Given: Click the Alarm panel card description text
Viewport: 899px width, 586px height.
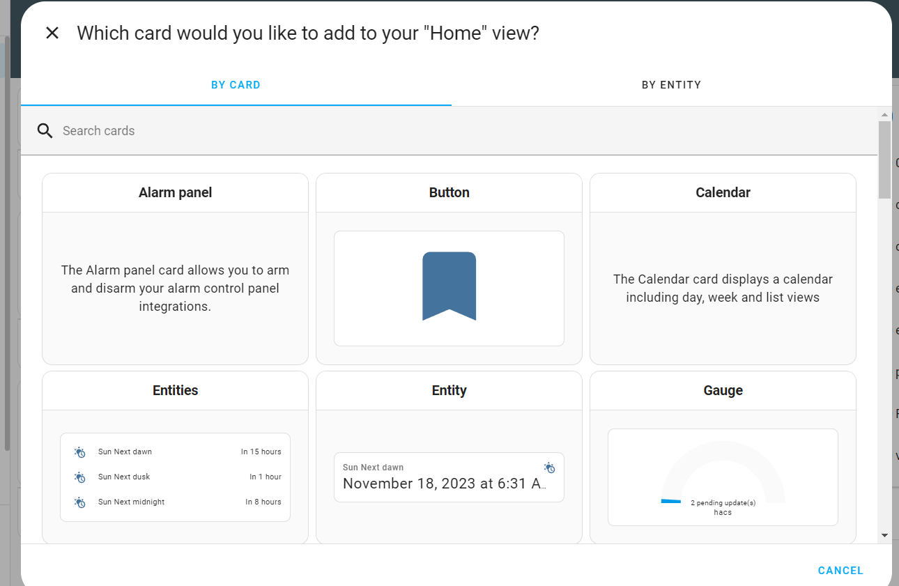Looking at the screenshot, I should coord(175,288).
